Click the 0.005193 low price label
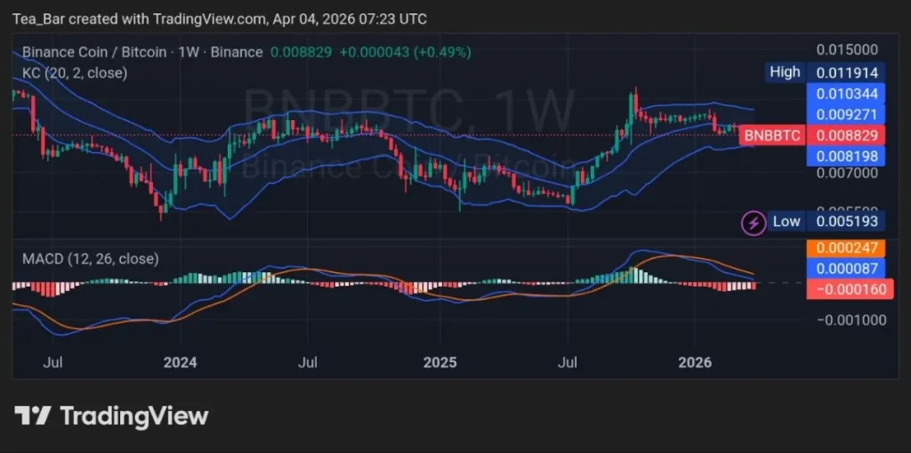The width and height of the screenshot is (911, 453). [x=847, y=222]
